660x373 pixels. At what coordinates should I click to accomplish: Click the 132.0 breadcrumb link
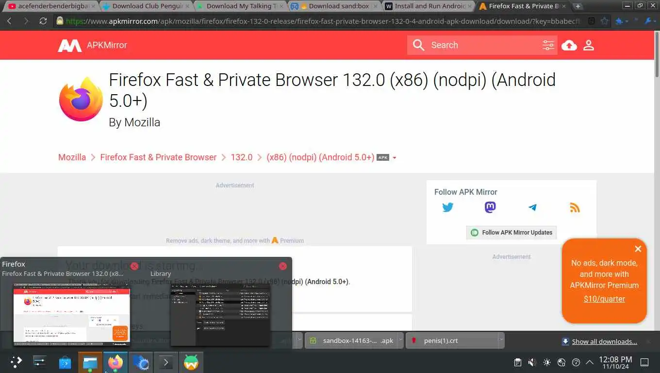(x=242, y=157)
